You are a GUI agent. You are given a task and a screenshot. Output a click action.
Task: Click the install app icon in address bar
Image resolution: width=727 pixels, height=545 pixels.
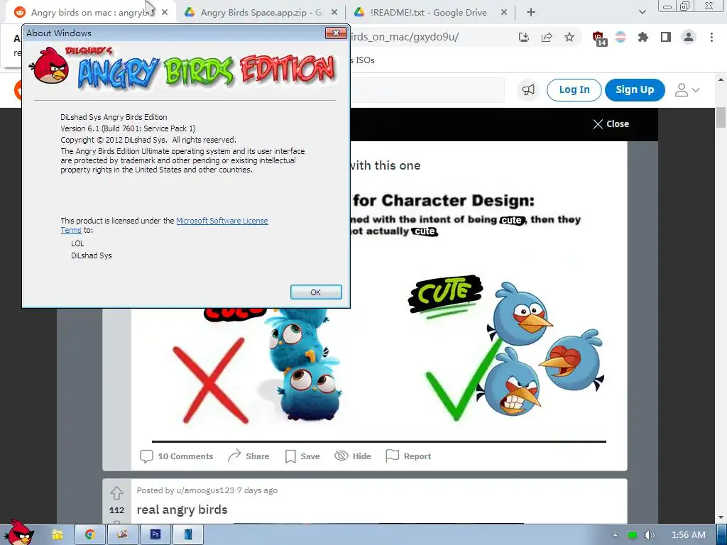(524, 38)
